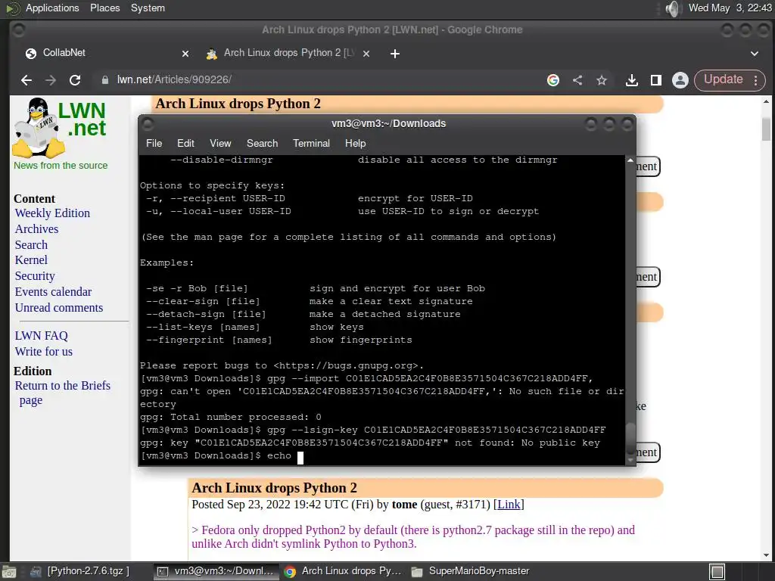Go forward in Chrome browser
Viewport: 775px width, 581px height.
pos(51,80)
